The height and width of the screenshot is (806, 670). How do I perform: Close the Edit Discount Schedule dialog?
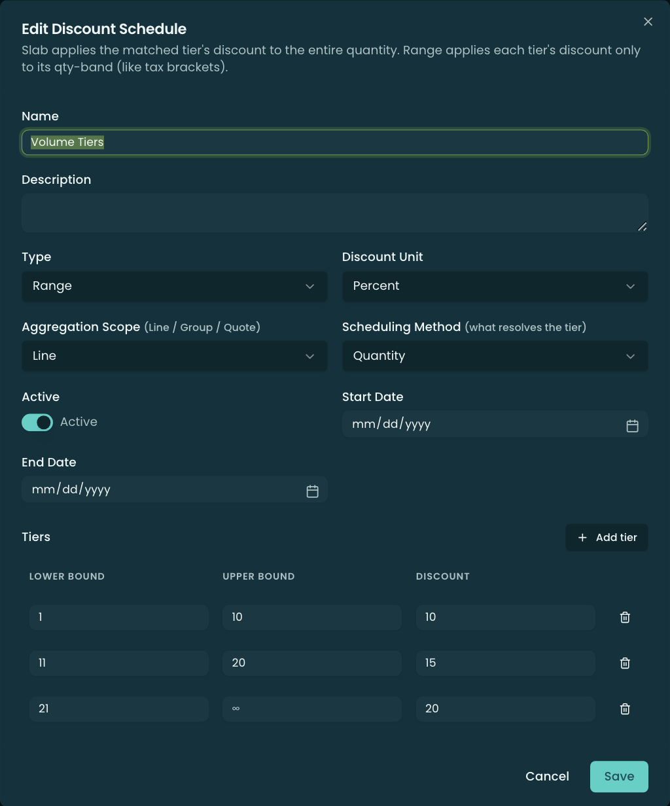click(x=648, y=22)
